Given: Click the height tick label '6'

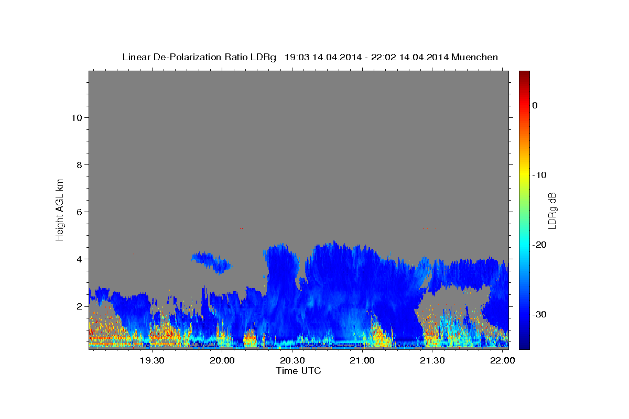Looking at the screenshot, I should (x=79, y=212).
